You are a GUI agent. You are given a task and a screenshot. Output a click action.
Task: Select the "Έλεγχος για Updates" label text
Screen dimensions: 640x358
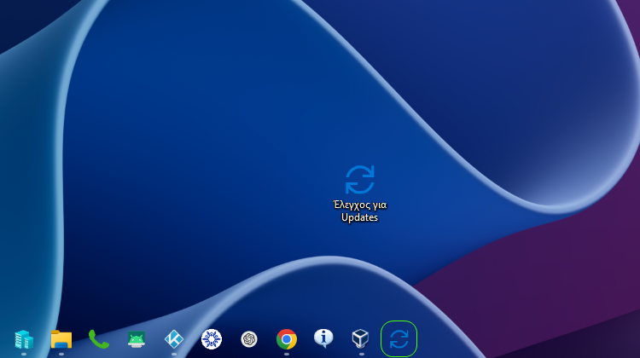[x=359, y=211]
